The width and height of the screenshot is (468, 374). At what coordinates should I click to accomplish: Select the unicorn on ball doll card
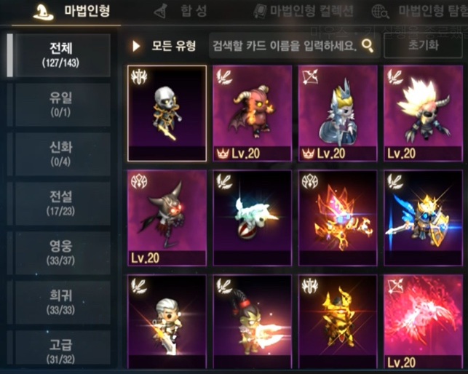point(253,218)
